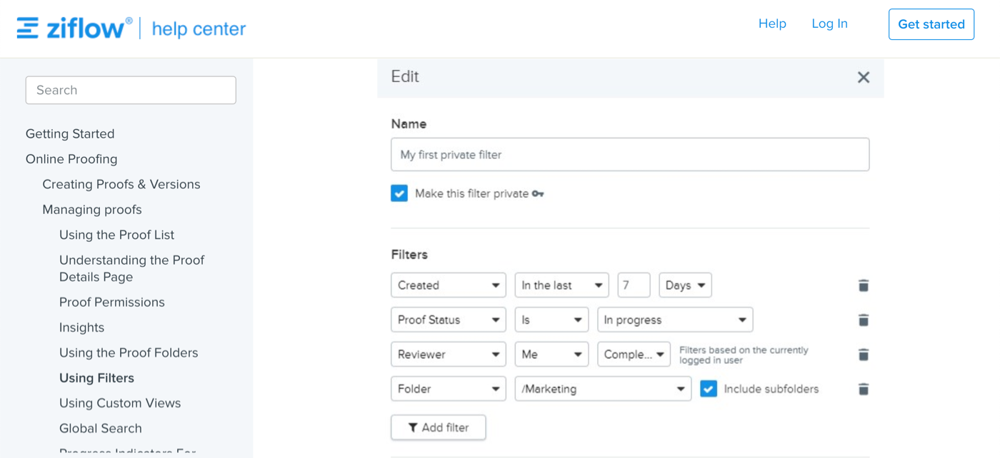The image size is (1000, 458).
Task: Go to Using Custom Views page
Action: click(120, 403)
